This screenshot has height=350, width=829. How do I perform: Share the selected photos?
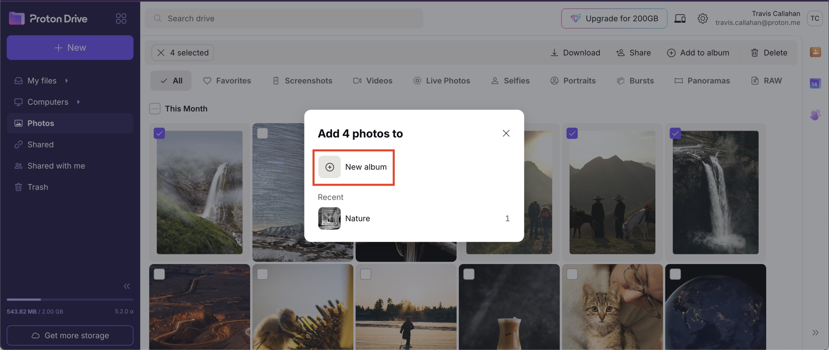(x=633, y=53)
